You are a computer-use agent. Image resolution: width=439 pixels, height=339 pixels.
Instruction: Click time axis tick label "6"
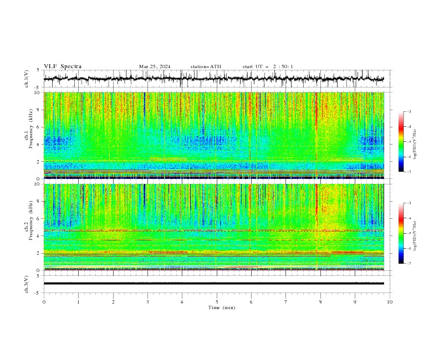[251, 302]
